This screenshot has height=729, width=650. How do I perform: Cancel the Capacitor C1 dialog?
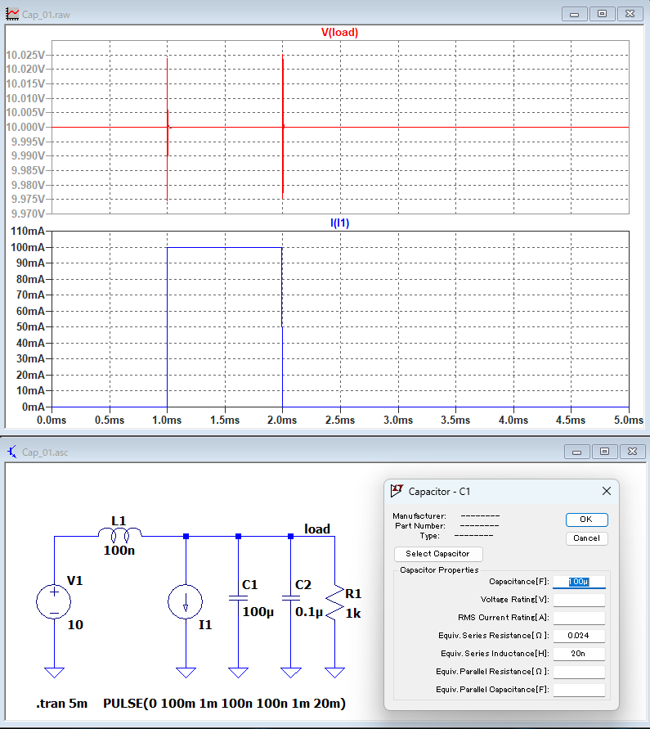coord(586,538)
